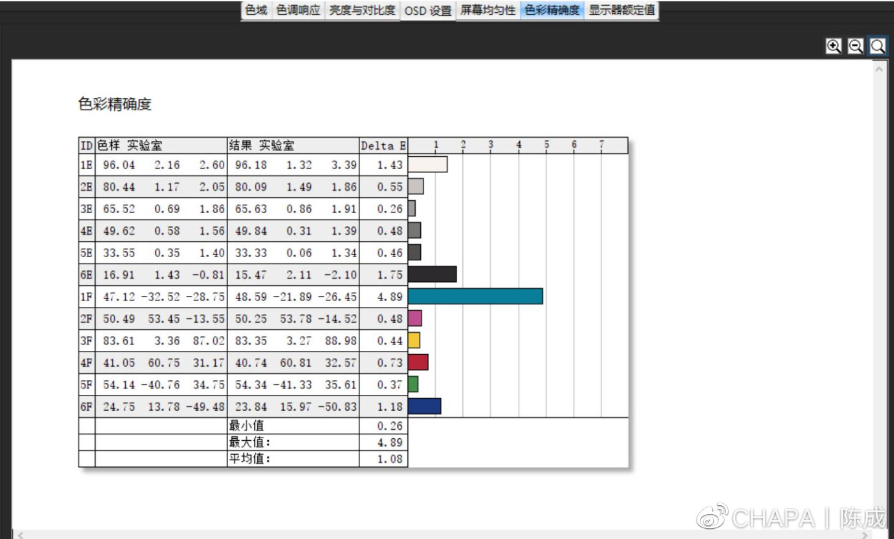Screen dimensions: 894x539
Task: Click the 色样 实验室 column header
Action: [x=161, y=145]
